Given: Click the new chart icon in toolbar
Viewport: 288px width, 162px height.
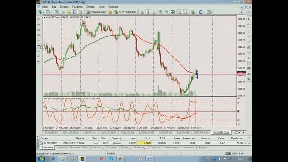Looking at the screenshot, I should [40, 12].
